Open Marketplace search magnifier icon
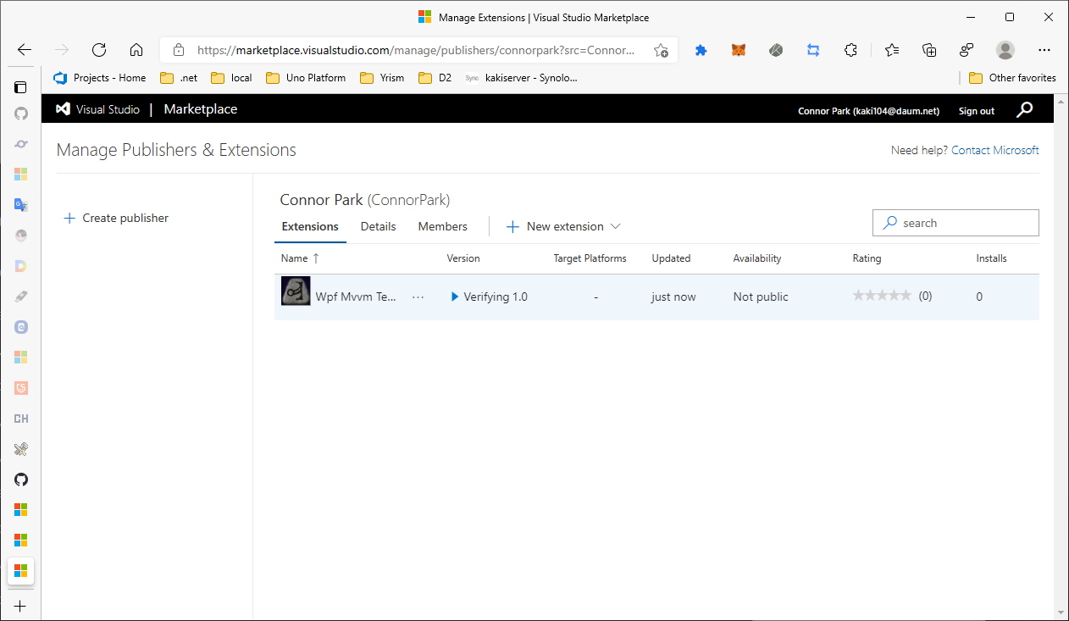 [x=1025, y=109]
